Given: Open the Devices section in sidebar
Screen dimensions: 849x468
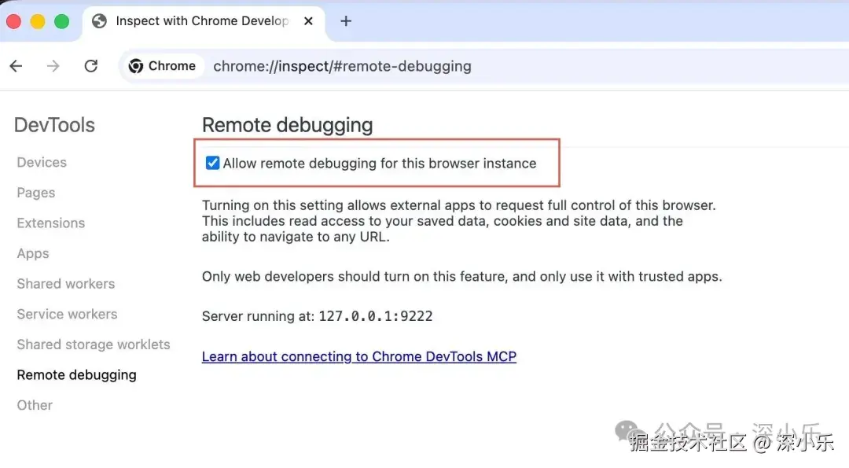Looking at the screenshot, I should coord(42,162).
